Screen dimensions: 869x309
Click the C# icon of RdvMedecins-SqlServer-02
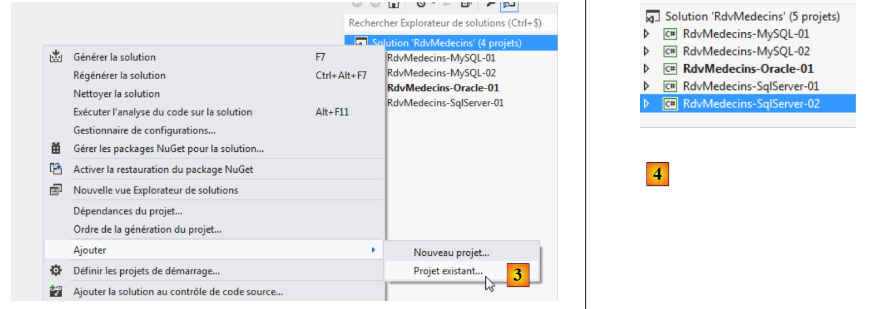pyautogui.click(x=670, y=104)
